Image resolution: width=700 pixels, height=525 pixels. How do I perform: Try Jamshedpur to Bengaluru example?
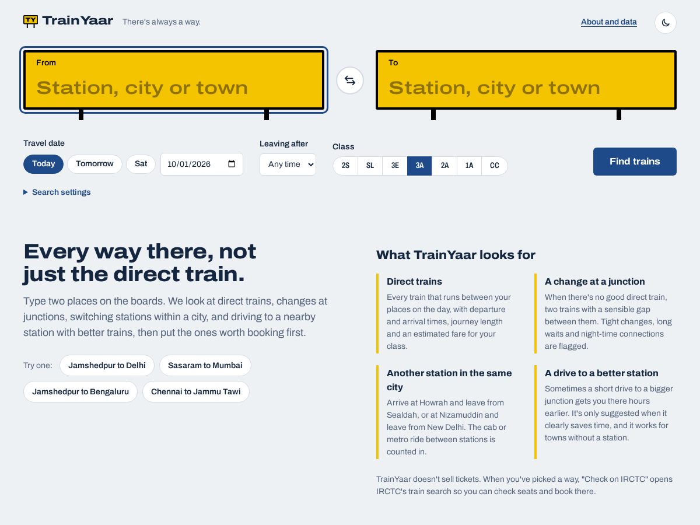coord(80,392)
